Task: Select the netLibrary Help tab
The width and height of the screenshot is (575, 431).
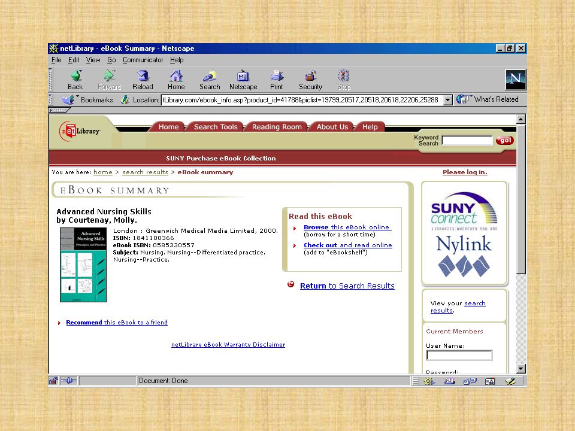Action: (370, 127)
